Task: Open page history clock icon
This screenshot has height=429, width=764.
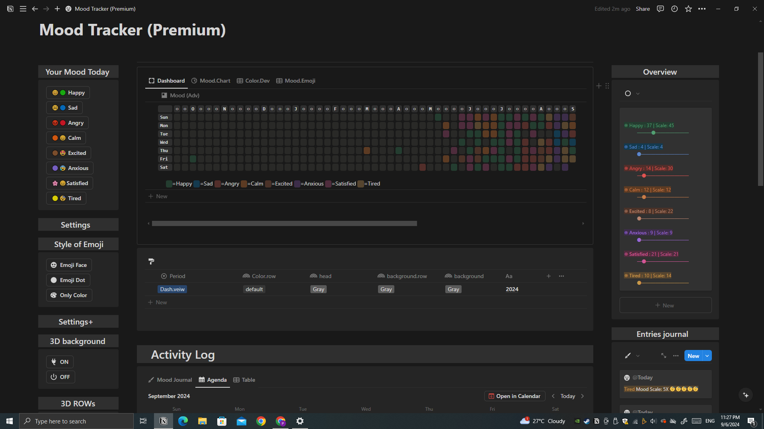Action: point(674,9)
